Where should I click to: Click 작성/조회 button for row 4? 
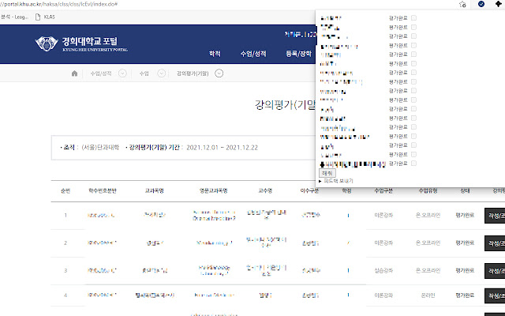pyautogui.click(x=495, y=295)
